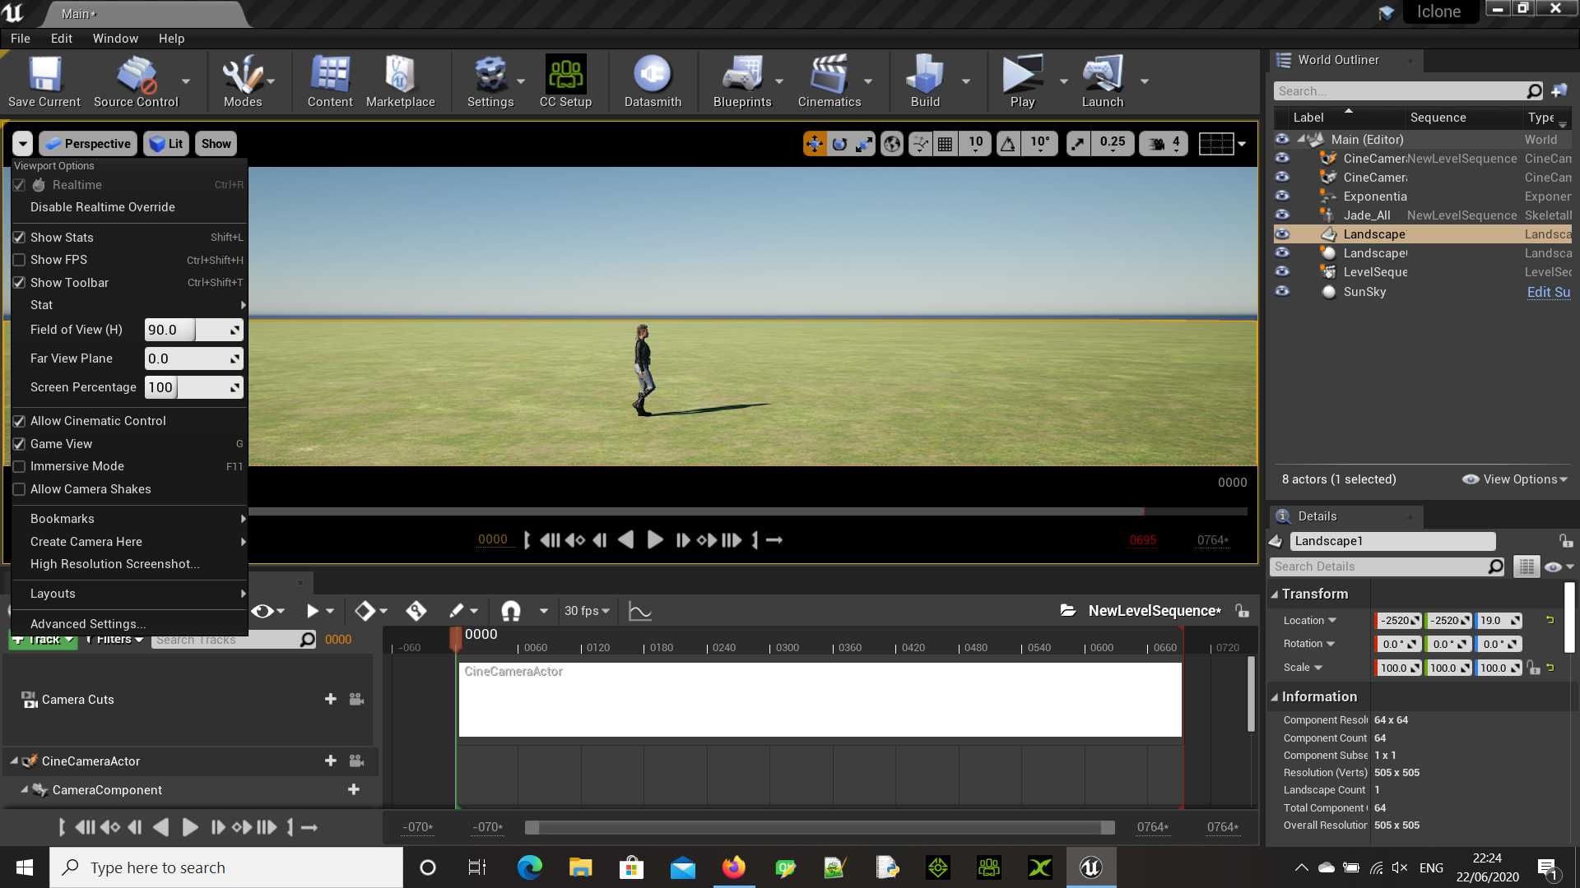Viewport: 1580px width, 888px height.
Task: Click the Edit Su link for SunSky
Action: tap(1548, 292)
